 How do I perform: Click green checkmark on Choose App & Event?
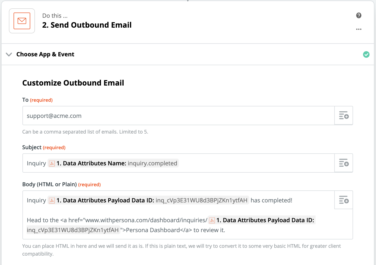(x=366, y=55)
